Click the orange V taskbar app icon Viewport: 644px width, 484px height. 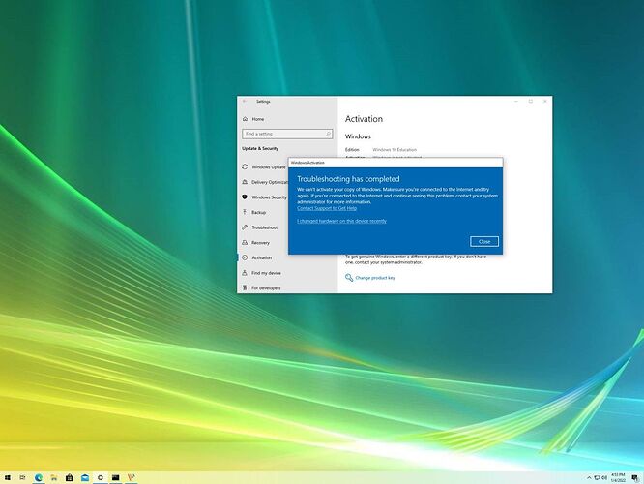coord(132,477)
